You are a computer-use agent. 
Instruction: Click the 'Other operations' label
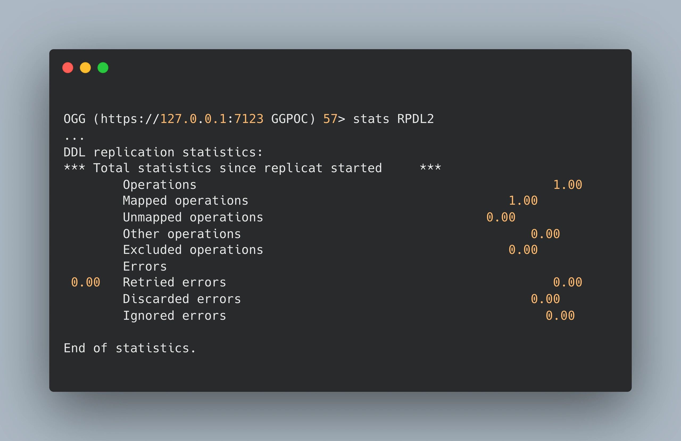(x=182, y=234)
